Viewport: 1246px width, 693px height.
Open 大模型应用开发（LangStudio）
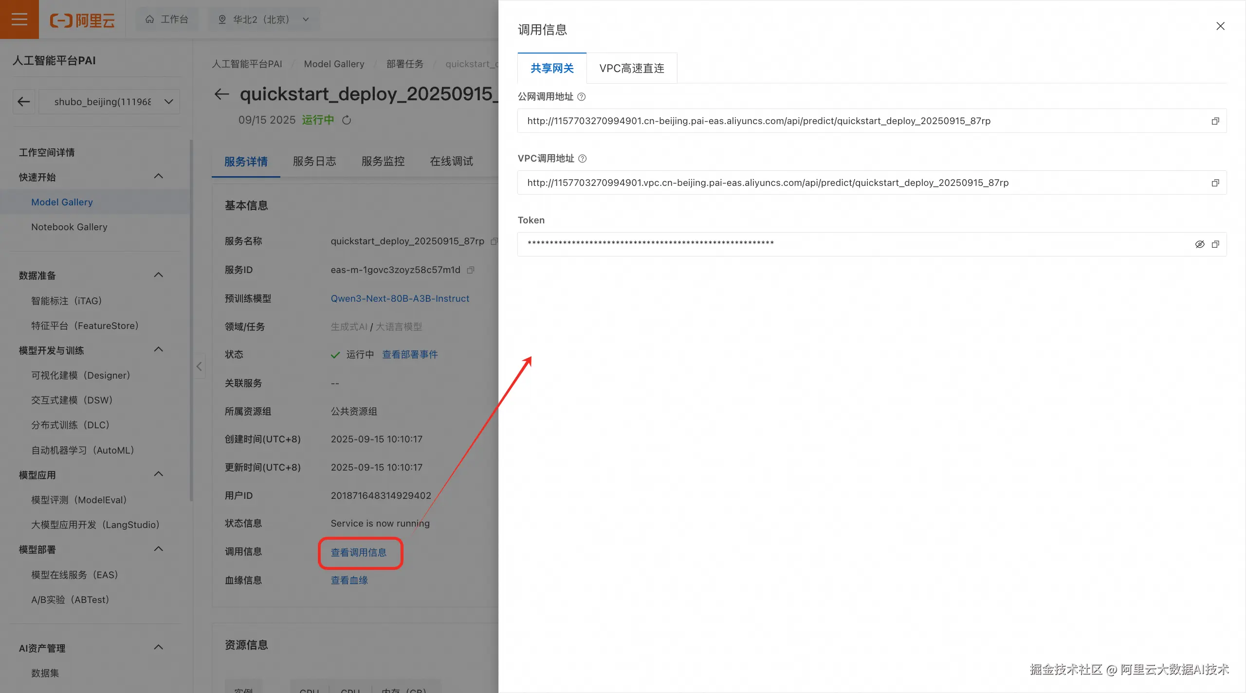[x=95, y=525]
